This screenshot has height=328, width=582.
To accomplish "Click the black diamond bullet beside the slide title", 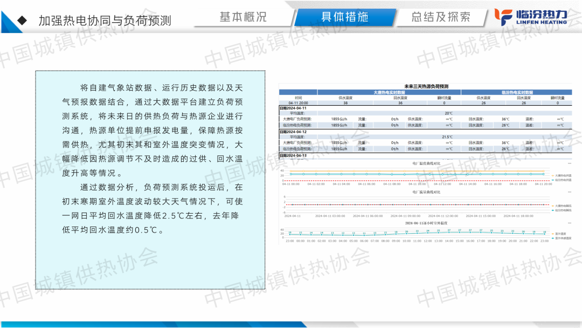I will pos(22,20).
